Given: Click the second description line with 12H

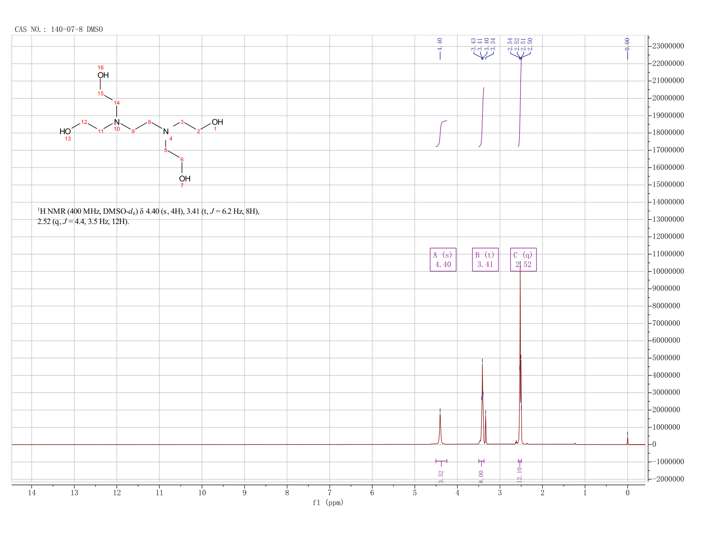Looking at the screenshot, I should coord(83,222).
